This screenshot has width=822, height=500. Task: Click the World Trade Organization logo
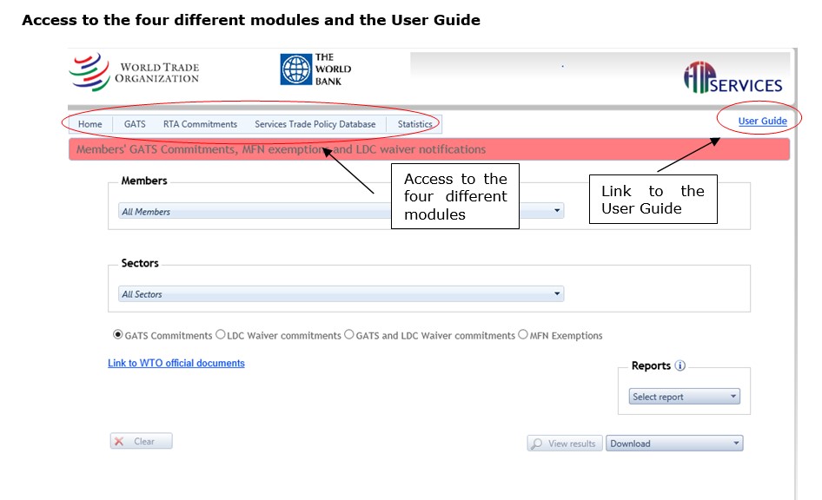click(x=134, y=72)
